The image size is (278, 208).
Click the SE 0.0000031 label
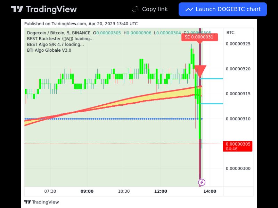[199, 37]
